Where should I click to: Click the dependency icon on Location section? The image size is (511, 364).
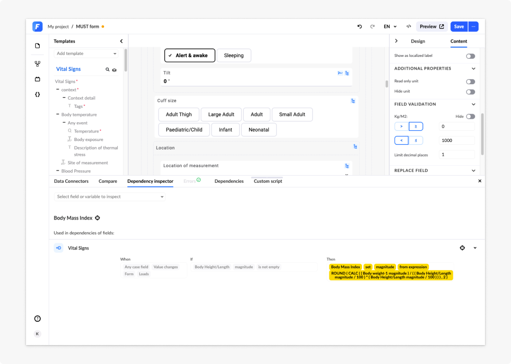(355, 147)
